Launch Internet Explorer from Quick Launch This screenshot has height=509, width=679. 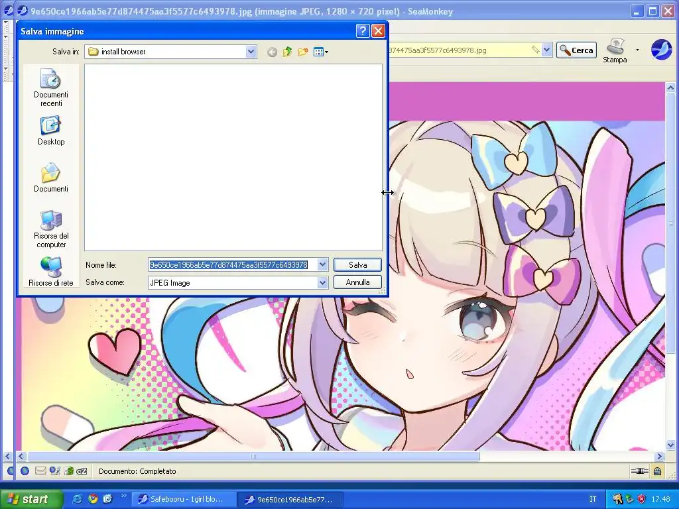pyautogui.click(x=78, y=499)
